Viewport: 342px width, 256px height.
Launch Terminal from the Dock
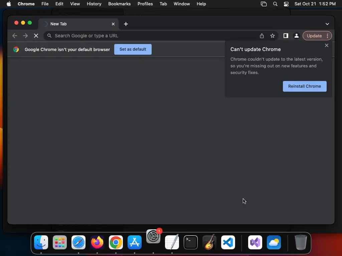point(191,242)
